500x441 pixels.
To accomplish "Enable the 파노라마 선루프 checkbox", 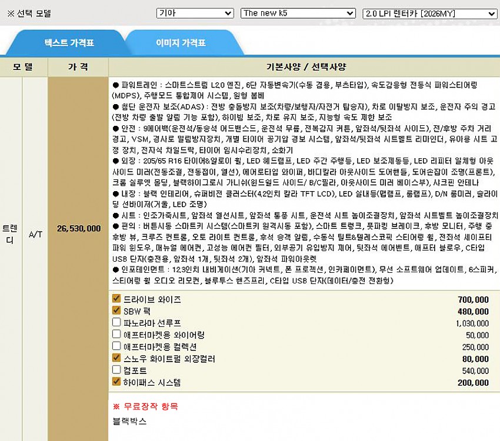I will tap(116, 322).
